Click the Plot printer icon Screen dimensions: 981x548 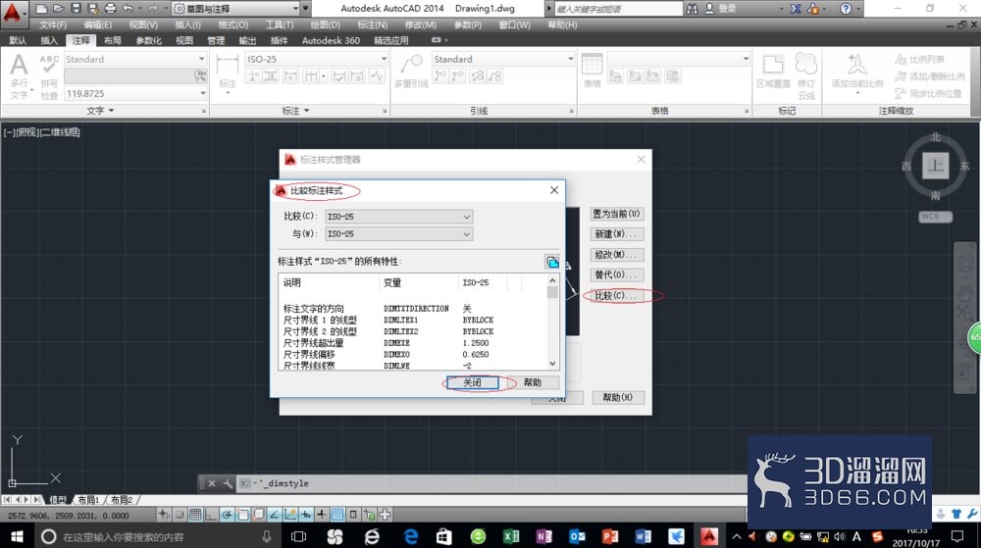[x=111, y=8]
